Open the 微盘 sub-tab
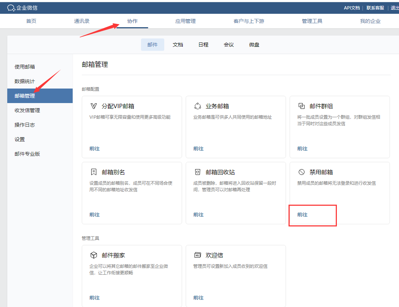 (254, 45)
